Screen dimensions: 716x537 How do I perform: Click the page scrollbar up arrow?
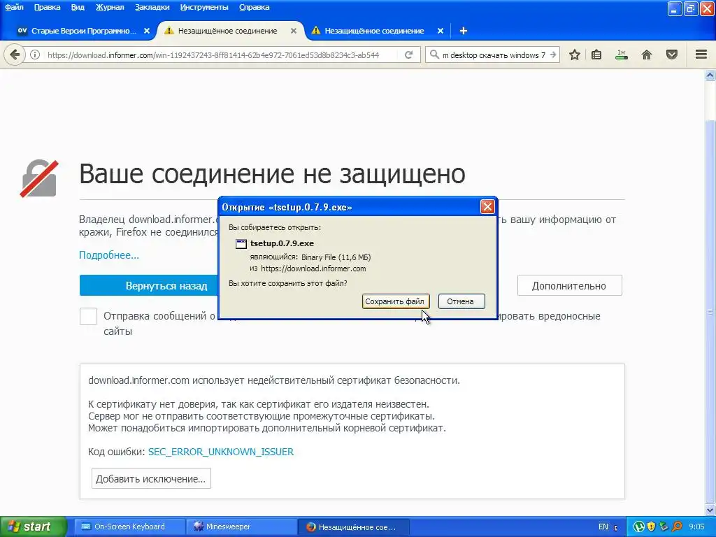pyautogui.click(x=710, y=75)
